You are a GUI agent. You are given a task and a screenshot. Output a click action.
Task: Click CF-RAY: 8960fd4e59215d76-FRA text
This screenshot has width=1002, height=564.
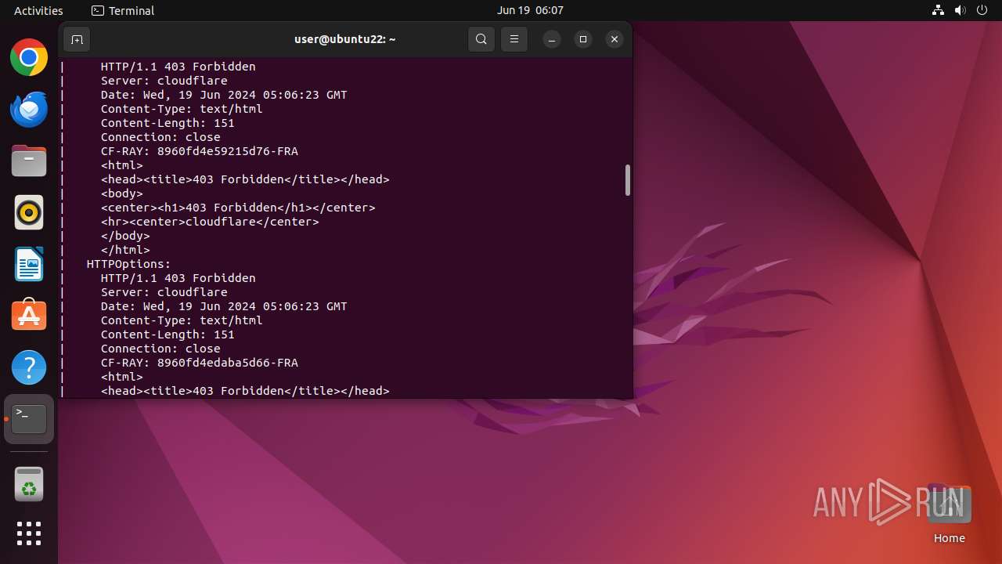(x=200, y=151)
